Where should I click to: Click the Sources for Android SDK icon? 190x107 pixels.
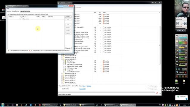pos(66,72)
